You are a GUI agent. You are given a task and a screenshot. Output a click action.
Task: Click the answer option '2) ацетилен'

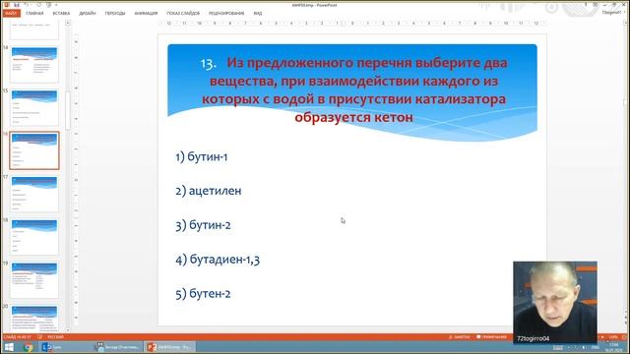pos(208,191)
